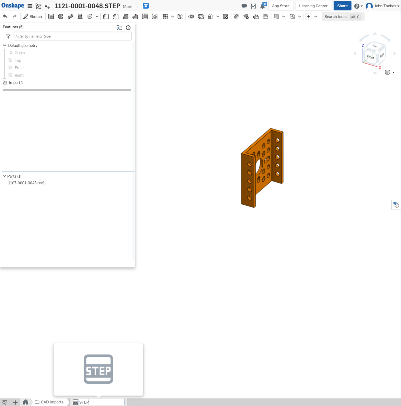Open the notifications bell
The width and height of the screenshot is (401, 406).
pyautogui.click(x=263, y=6)
